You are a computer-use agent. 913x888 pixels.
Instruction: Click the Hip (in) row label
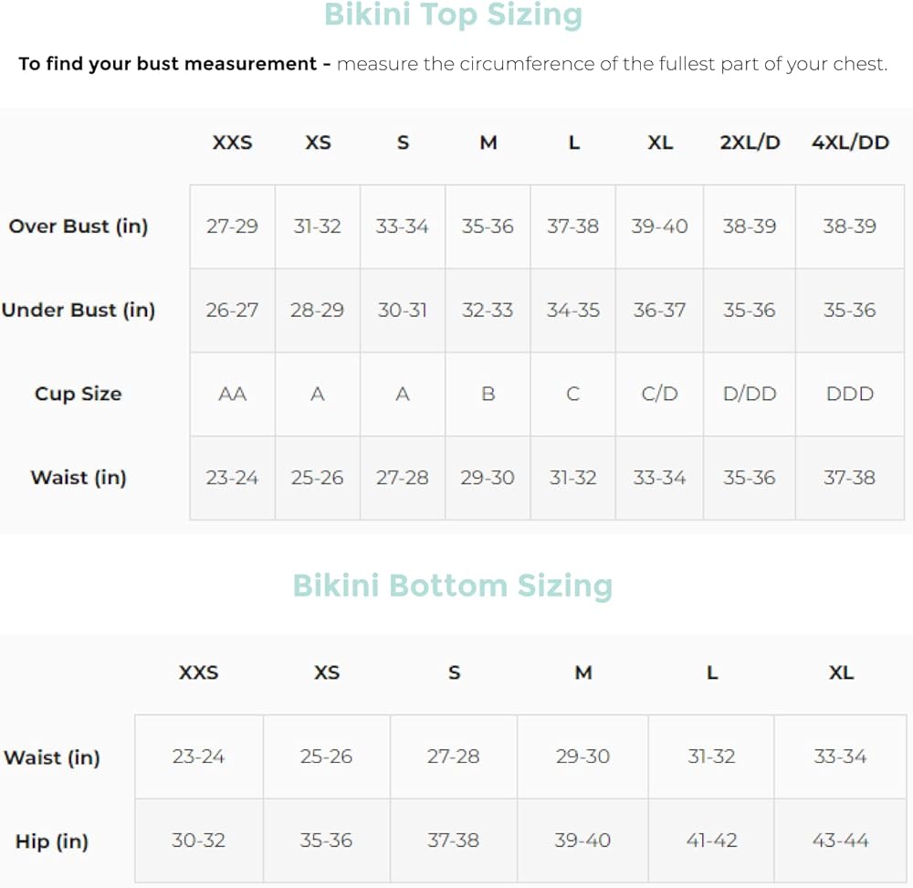coord(52,841)
